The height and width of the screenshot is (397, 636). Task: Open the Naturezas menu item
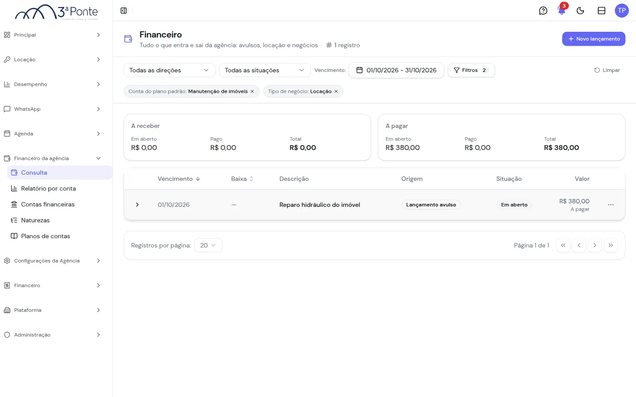60,220
